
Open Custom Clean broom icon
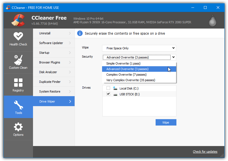click(18, 60)
